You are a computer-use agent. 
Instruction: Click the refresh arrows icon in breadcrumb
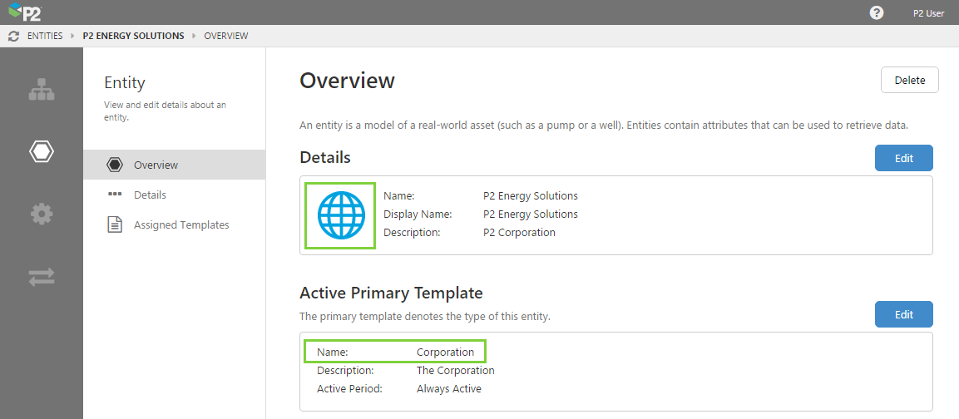[13, 36]
